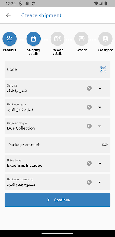Viewport: 115px width, 237px height.
Task: Open the Shipping details bag step icon
Action: click(33, 39)
